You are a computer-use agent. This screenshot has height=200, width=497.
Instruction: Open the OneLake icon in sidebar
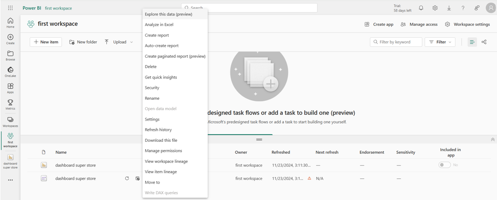pyautogui.click(x=10, y=70)
